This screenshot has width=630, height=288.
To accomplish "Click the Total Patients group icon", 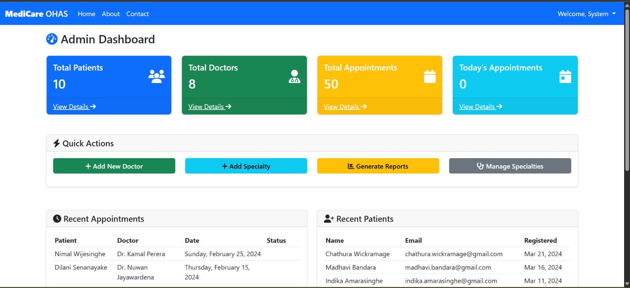I will 157,76.
